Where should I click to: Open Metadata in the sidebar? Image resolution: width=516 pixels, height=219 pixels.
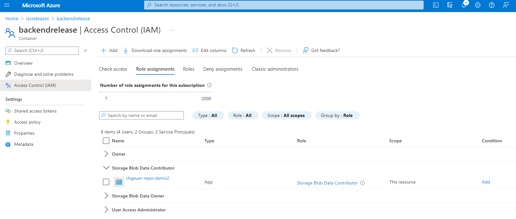coord(23,144)
